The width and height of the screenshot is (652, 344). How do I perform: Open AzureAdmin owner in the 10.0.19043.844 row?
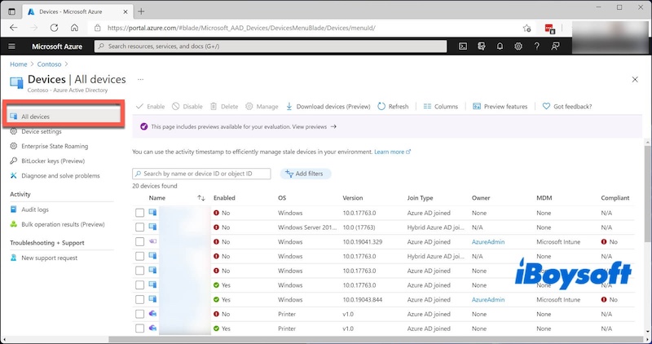click(488, 299)
